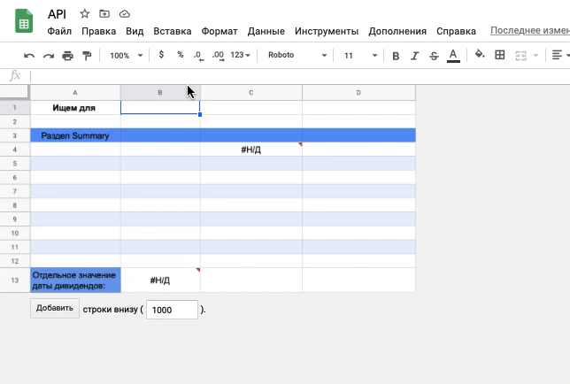Open the Google Sheets home icon
The image size is (570, 384).
(x=24, y=21)
